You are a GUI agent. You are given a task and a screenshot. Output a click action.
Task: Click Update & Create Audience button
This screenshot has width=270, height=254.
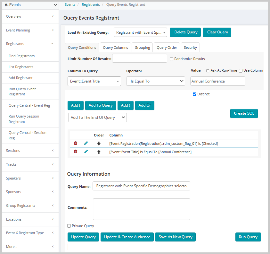(127, 237)
